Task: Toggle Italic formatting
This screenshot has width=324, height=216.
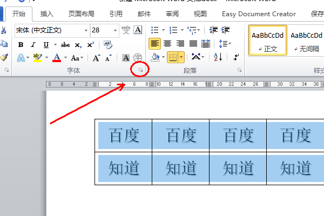Action: [33, 45]
